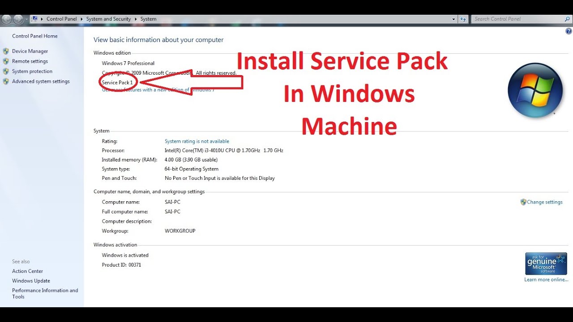
Task: Expand the arrow after Control Panel breadcrumb
Action: click(82, 19)
